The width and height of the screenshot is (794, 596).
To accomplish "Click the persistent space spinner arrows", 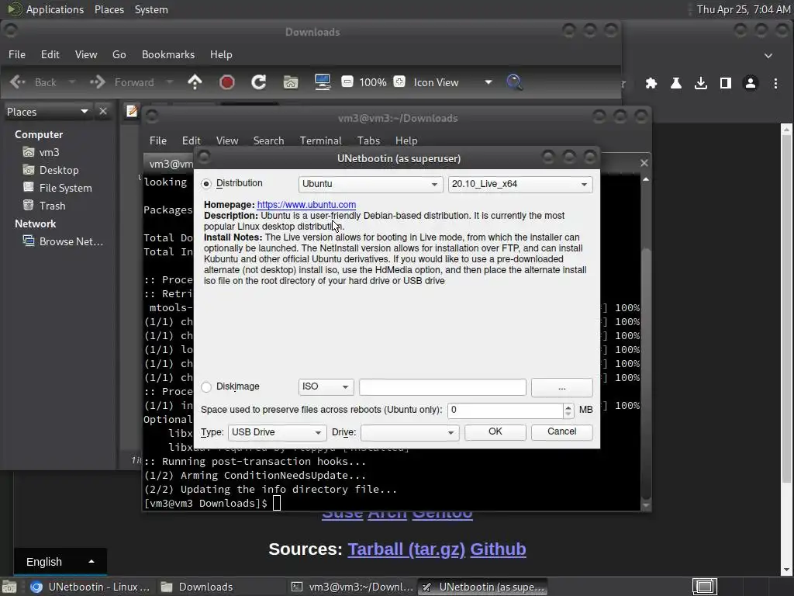I will (568, 410).
